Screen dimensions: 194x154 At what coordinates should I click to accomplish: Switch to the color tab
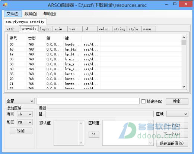coord(105,29)
